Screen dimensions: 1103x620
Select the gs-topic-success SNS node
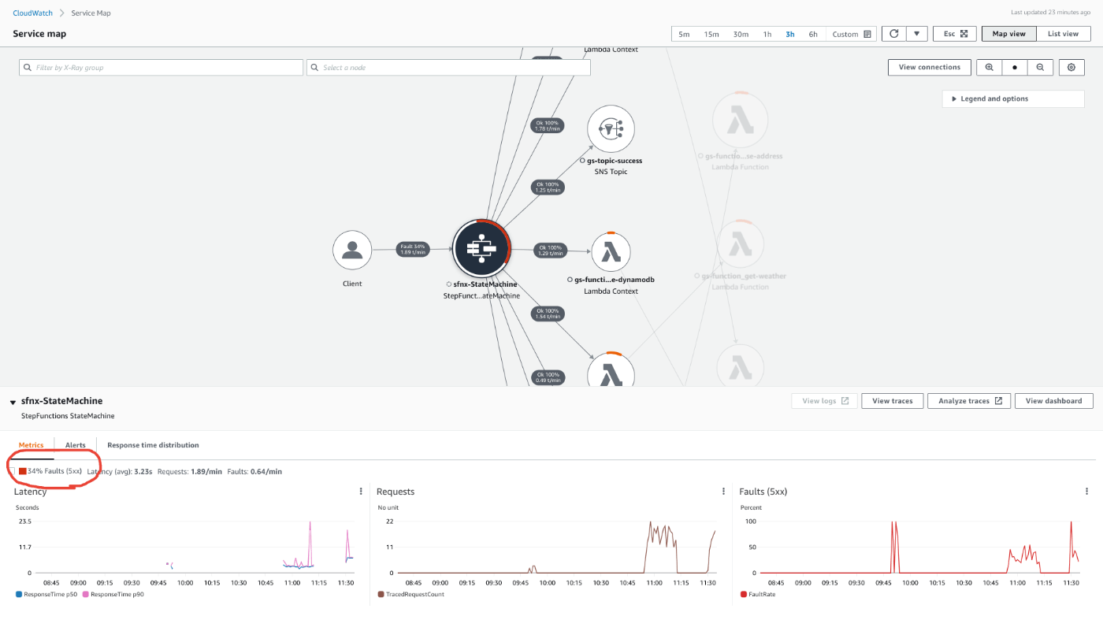tap(611, 128)
